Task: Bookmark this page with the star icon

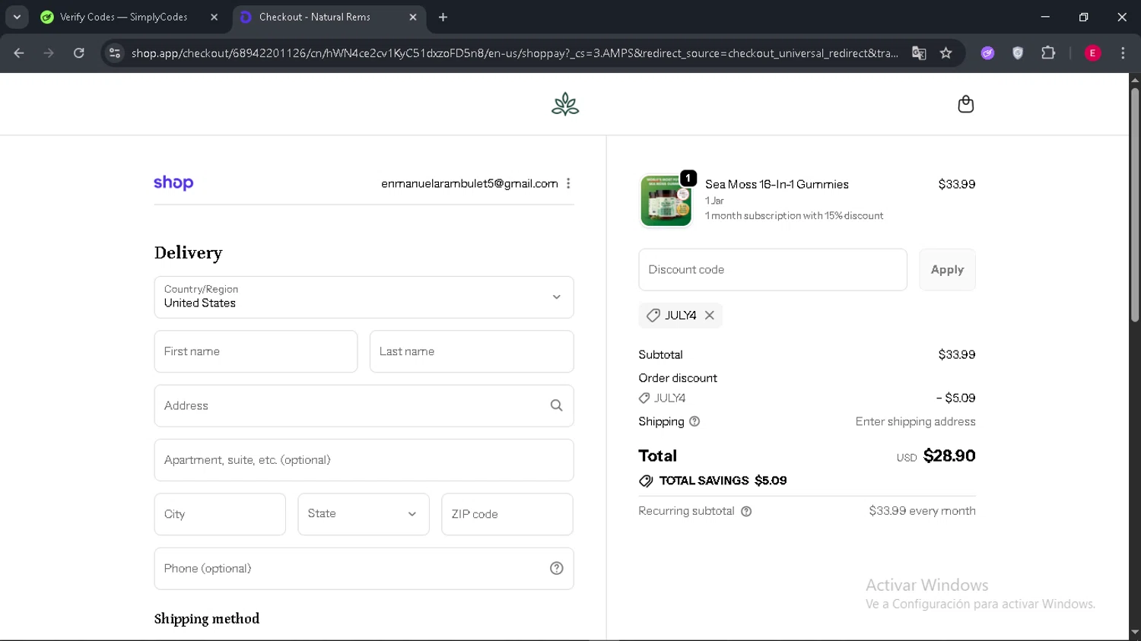Action: (946, 53)
